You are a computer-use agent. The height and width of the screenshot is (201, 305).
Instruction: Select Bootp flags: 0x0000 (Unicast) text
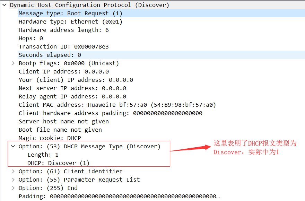coord(69,63)
